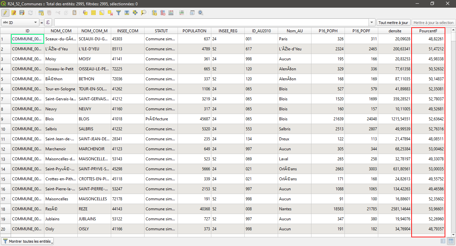The height and width of the screenshot is (246, 456).
Task: Click the Blois cell in NOM_COM
Action: coord(61,119)
